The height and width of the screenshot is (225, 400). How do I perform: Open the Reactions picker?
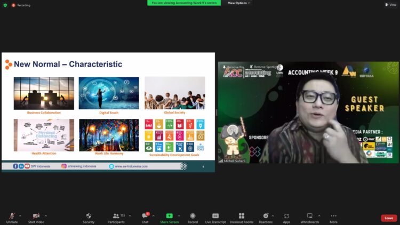click(265, 218)
